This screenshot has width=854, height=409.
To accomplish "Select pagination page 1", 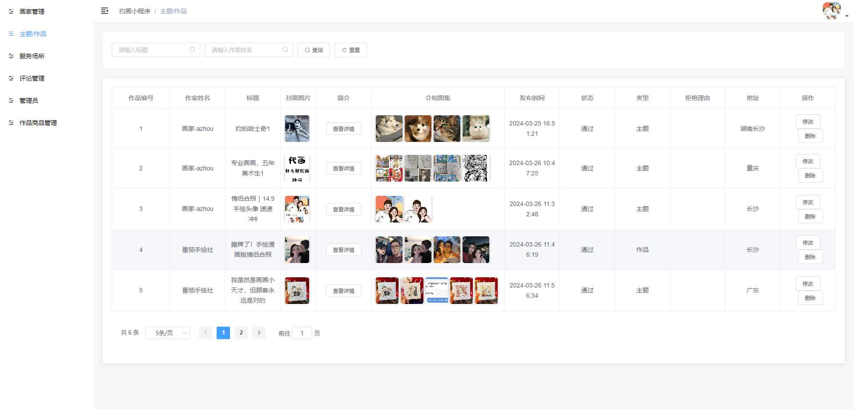I will click(223, 333).
